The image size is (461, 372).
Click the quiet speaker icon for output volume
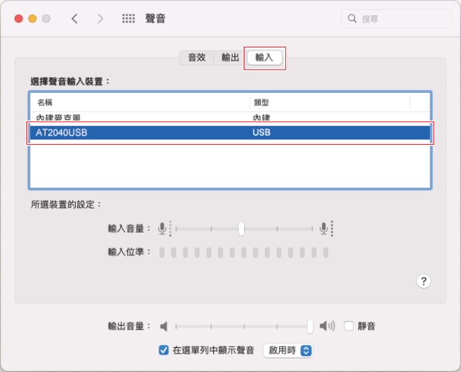[x=165, y=326]
